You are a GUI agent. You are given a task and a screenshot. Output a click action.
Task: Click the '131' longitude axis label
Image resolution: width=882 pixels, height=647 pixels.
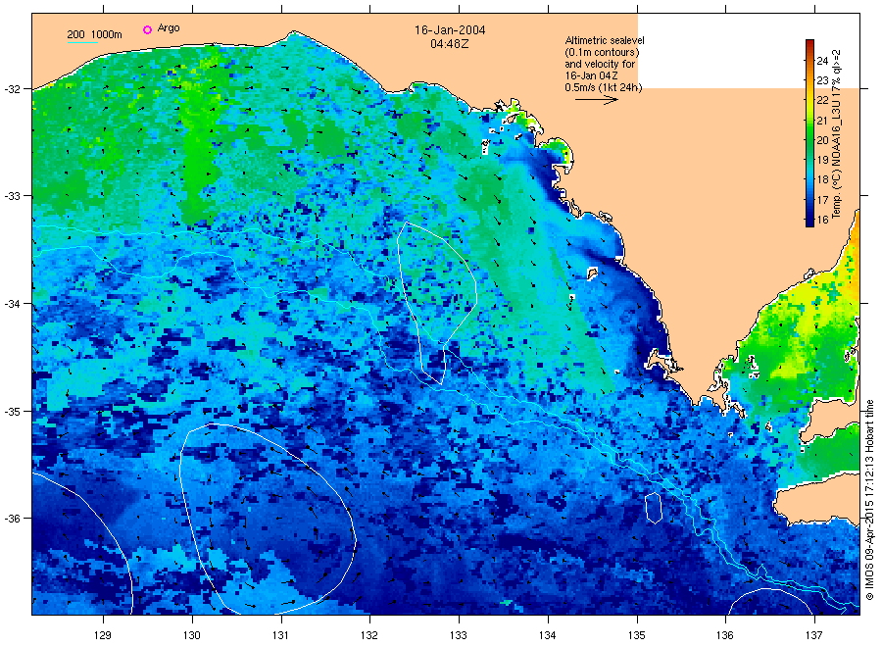(280, 635)
